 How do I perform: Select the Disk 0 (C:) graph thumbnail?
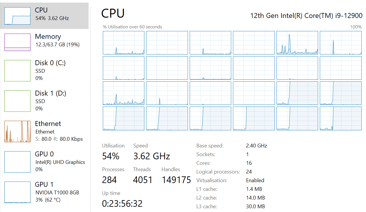[x=17, y=71]
